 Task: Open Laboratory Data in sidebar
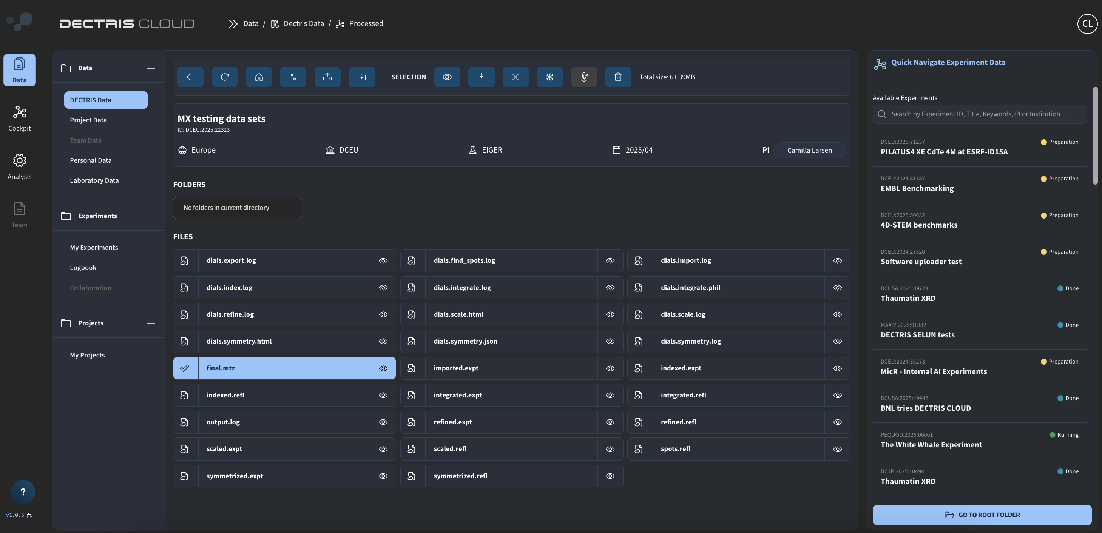94,180
